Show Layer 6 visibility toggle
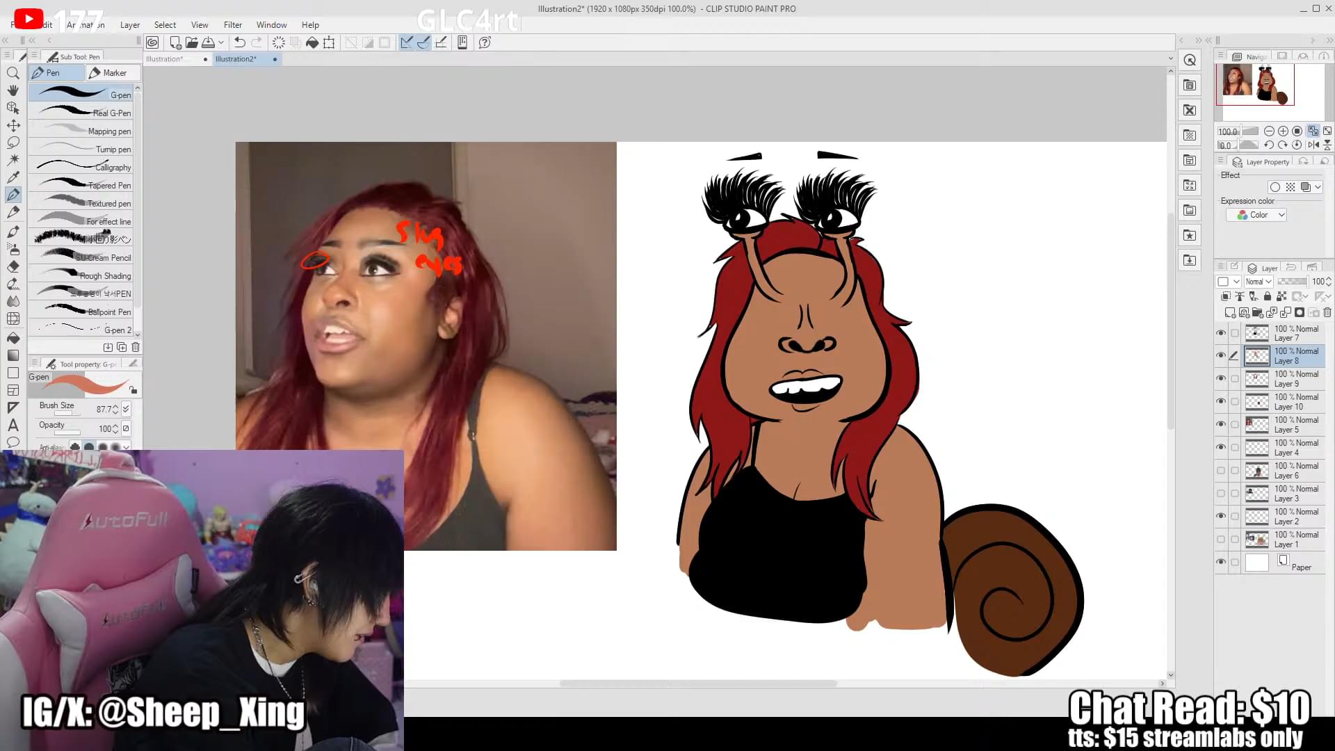This screenshot has width=1335, height=751. [1221, 471]
